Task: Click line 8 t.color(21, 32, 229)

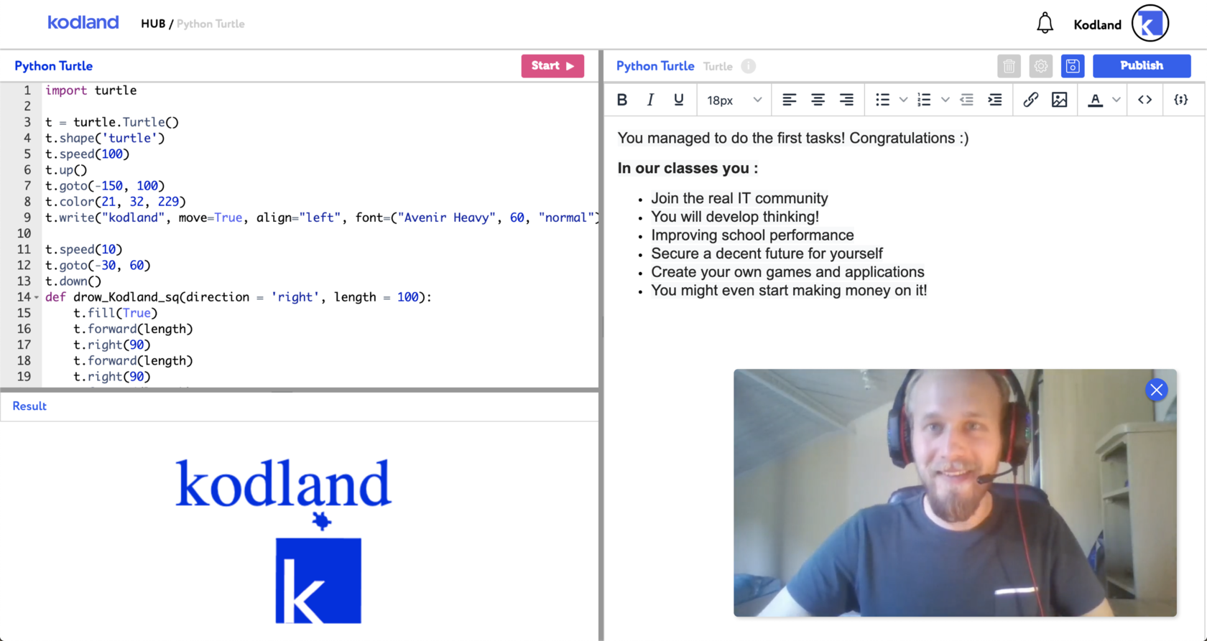Action: [x=116, y=202]
